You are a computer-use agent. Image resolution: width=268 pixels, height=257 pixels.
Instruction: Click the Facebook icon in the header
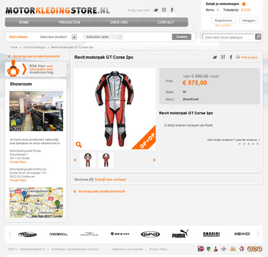[x=172, y=10]
